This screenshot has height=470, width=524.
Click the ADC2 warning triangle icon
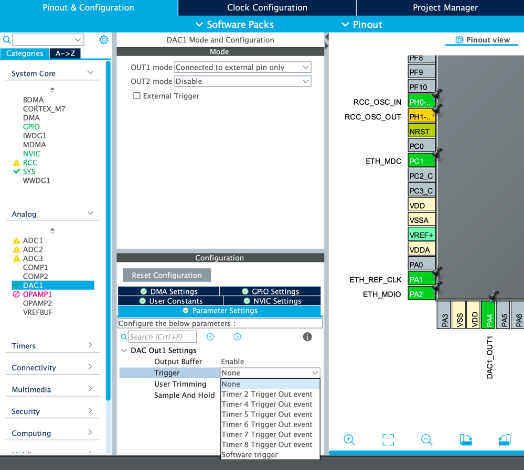[x=16, y=249]
